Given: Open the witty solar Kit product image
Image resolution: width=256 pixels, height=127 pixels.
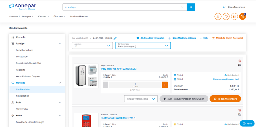Looking at the screenshot, I should [x=86, y=76].
